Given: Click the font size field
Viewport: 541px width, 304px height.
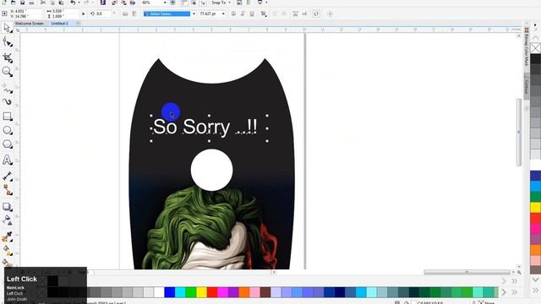Looking at the screenshot, I should (210, 14).
